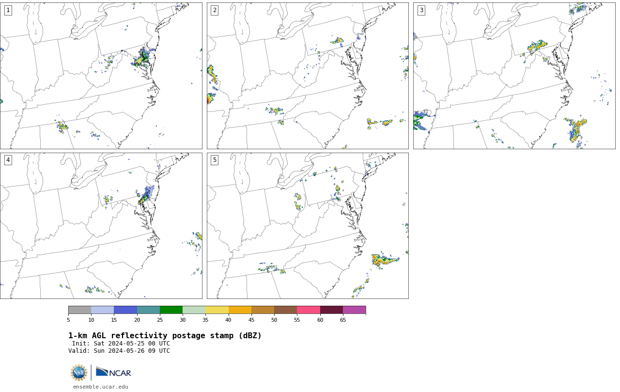Image resolution: width=620 pixels, height=392 pixels.
Task: Open ensemble member 2 reflectivity map
Action: [308, 76]
